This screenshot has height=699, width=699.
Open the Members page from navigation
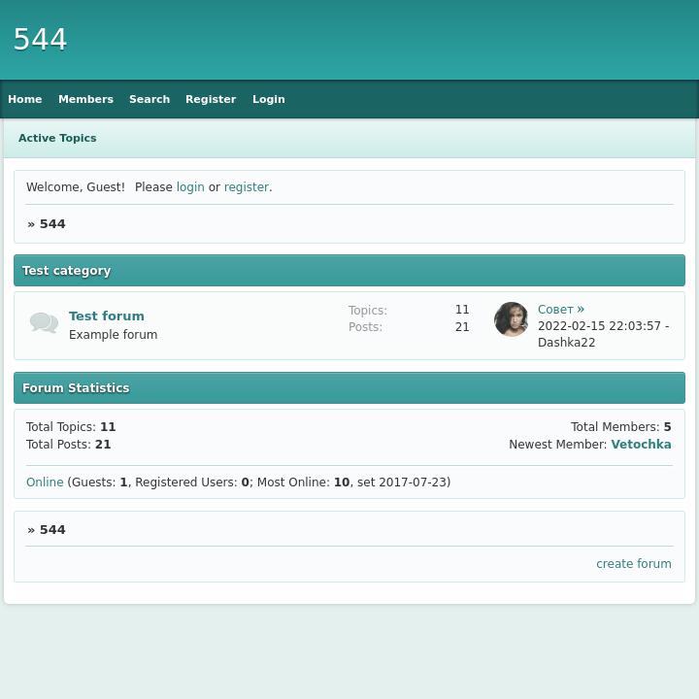click(85, 99)
